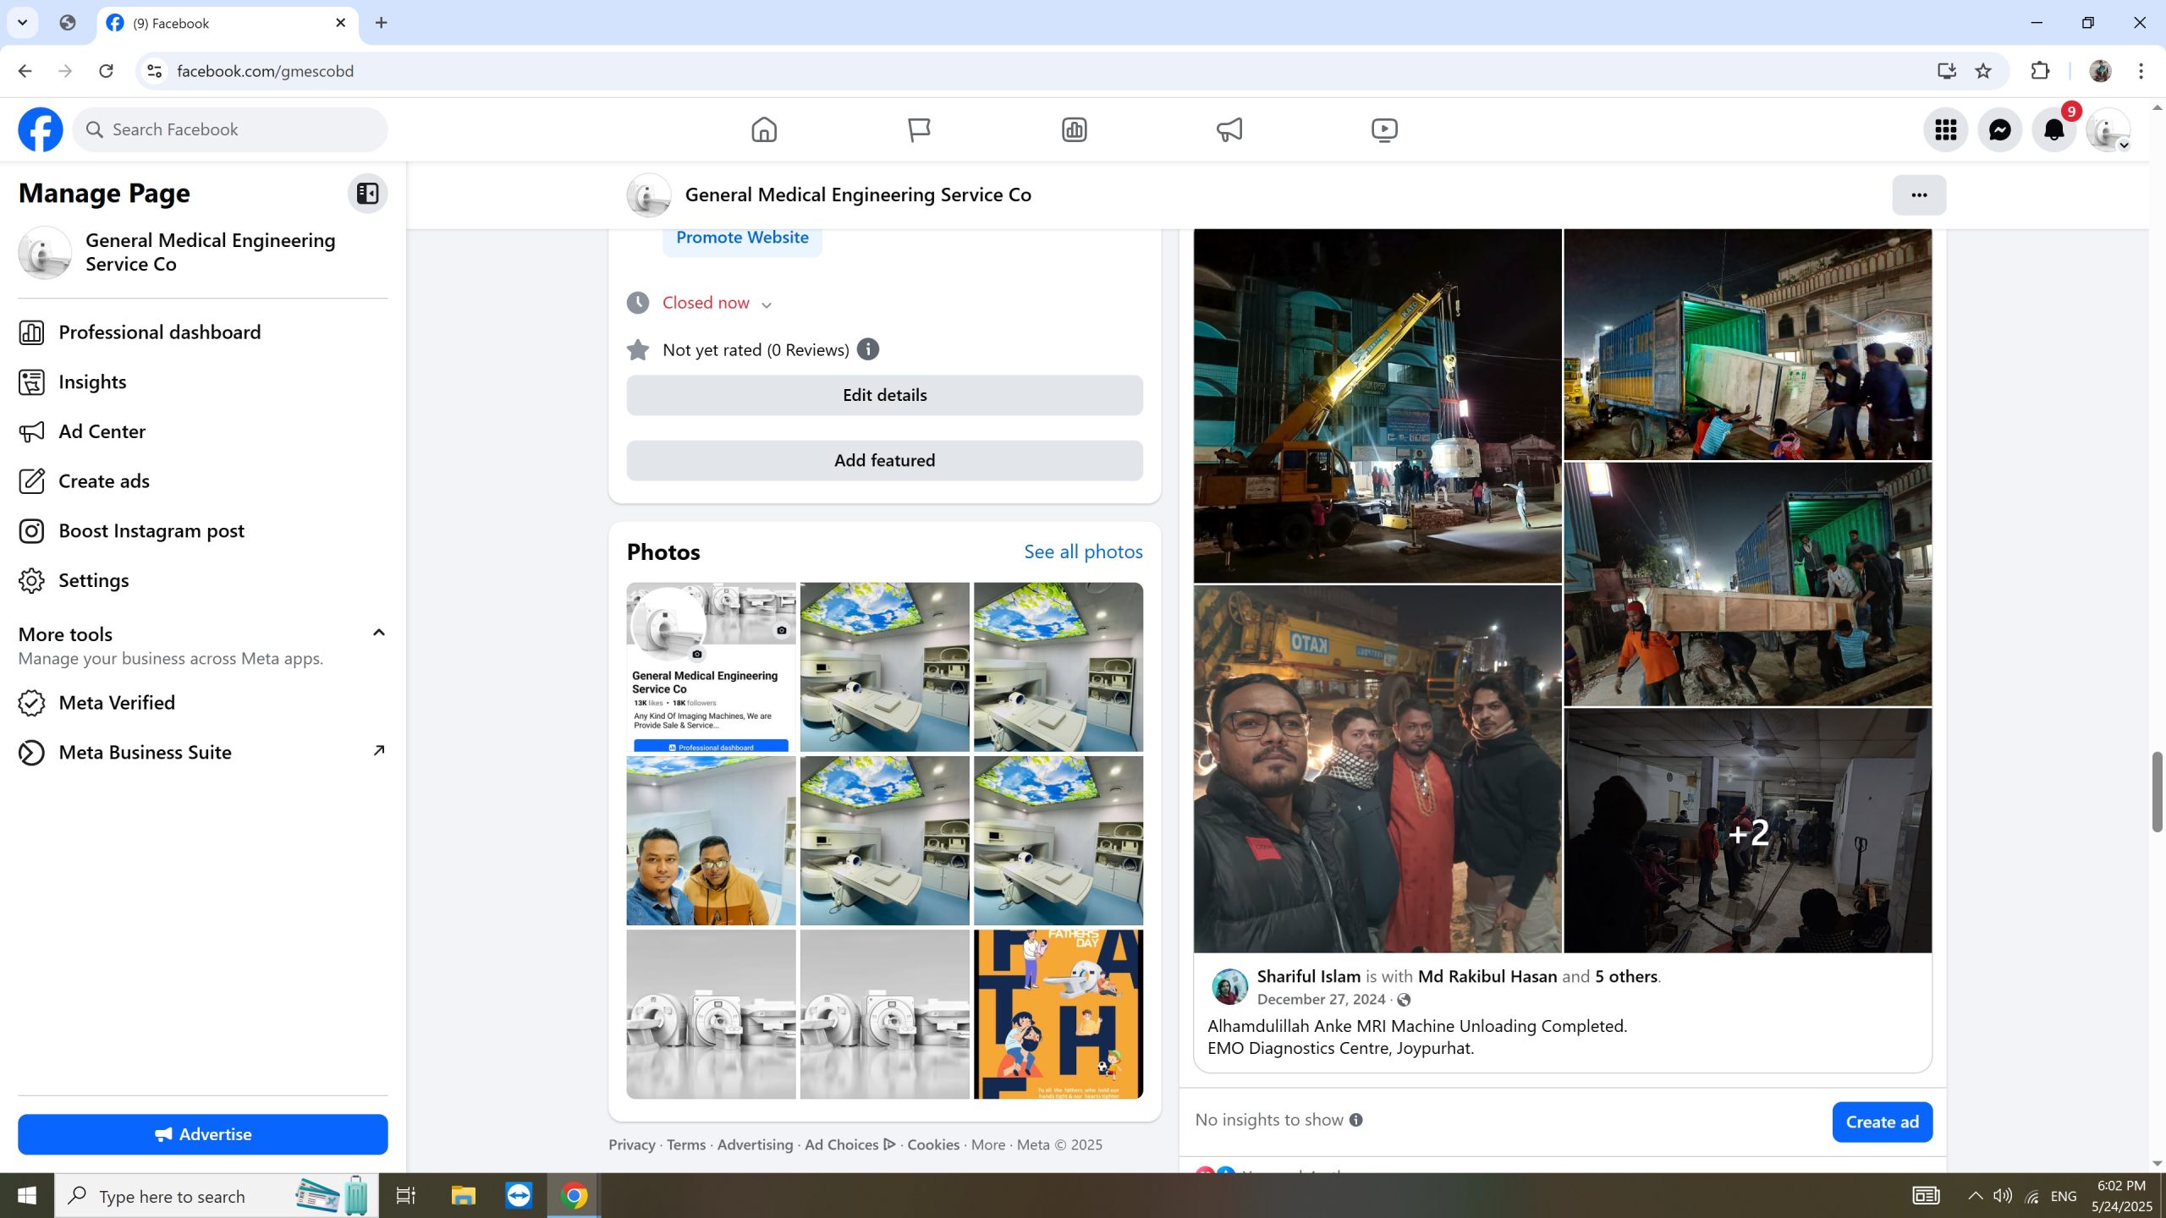
Task: Open the Father's Day photo thumbnail
Action: [x=1058, y=1014]
